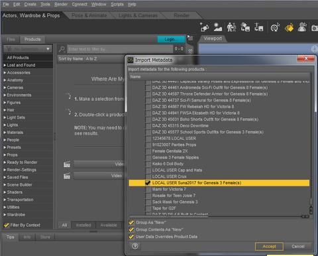Screen dimensions: 318x256
Task: Expand the People category
Action: tap(5, 140)
